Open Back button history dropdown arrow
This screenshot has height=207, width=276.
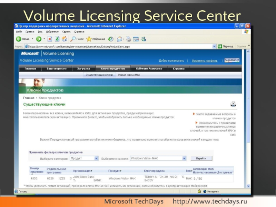point(32,39)
